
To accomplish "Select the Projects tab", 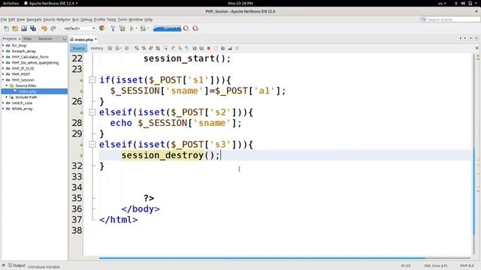I will 10,39.
